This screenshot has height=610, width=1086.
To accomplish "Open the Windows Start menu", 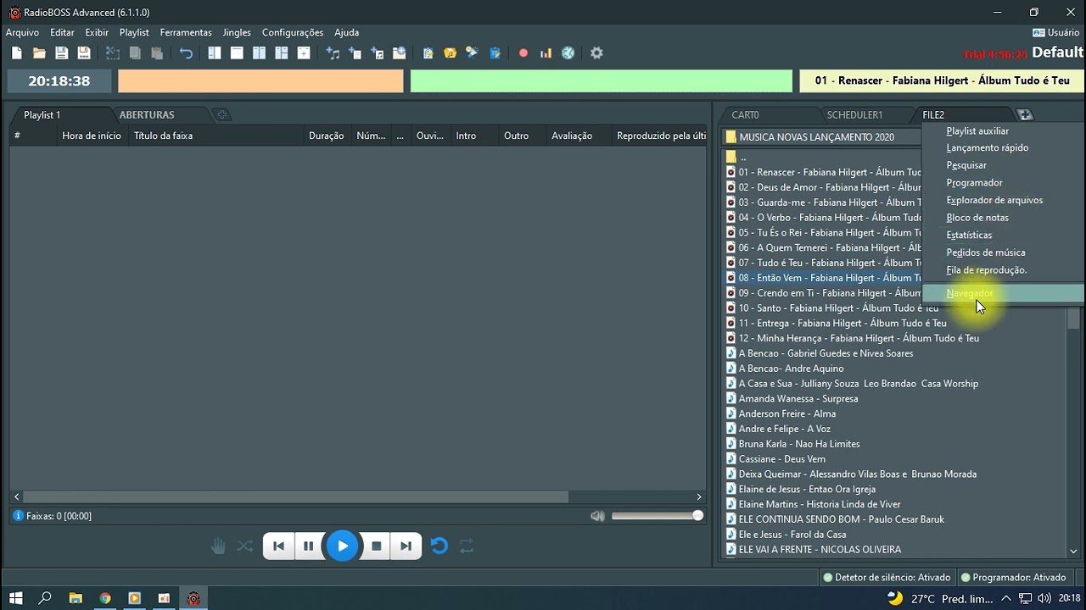I will click(x=15, y=598).
